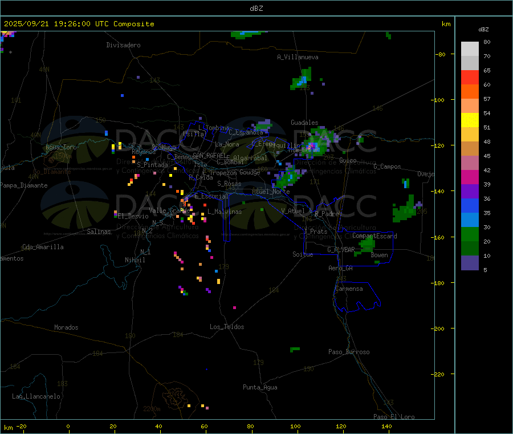Select the 'Paso_Barroso' label
The width and height of the screenshot is (513, 434).
(x=349, y=352)
